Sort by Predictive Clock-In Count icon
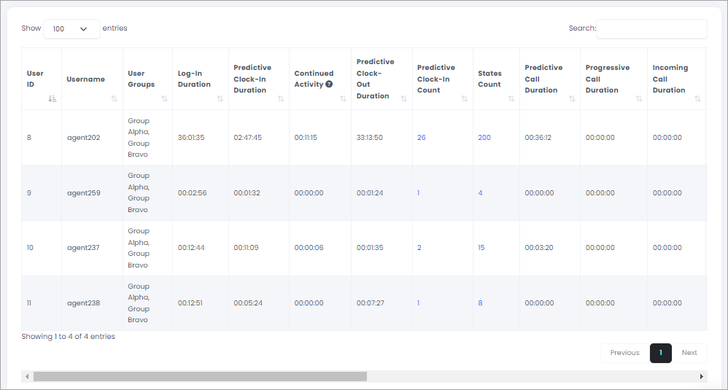Viewport: 728px width, 390px height. (464, 98)
